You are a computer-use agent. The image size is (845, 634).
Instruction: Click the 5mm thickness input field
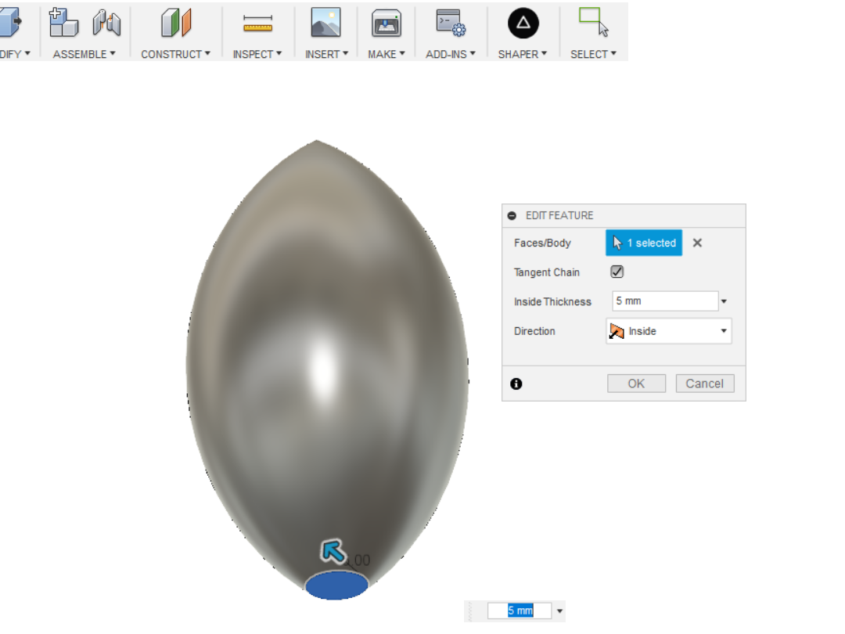click(x=661, y=301)
